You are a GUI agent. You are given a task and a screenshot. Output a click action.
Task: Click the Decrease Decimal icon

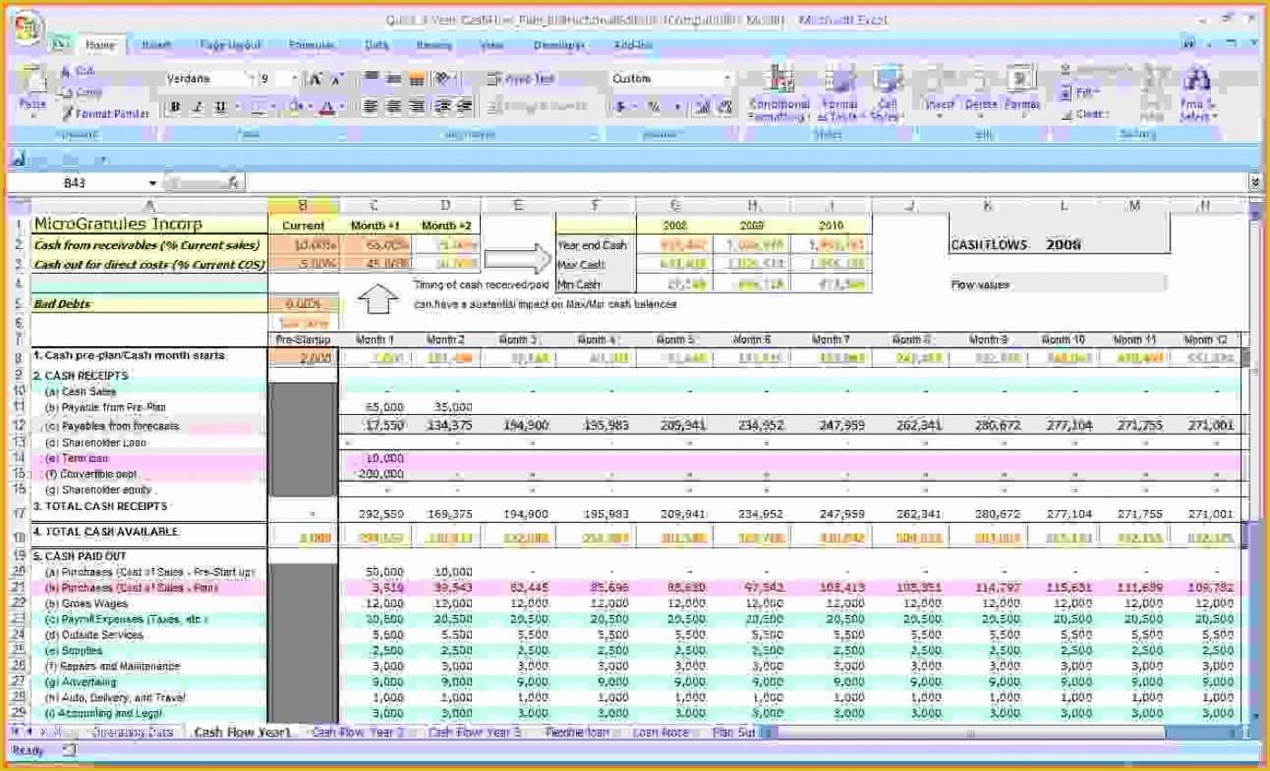[x=725, y=107]
